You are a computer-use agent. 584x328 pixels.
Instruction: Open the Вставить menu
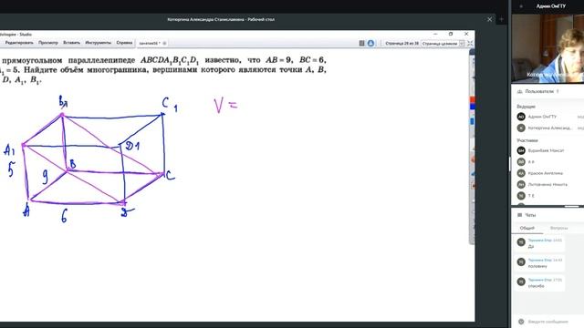click(x=71, y=43)
